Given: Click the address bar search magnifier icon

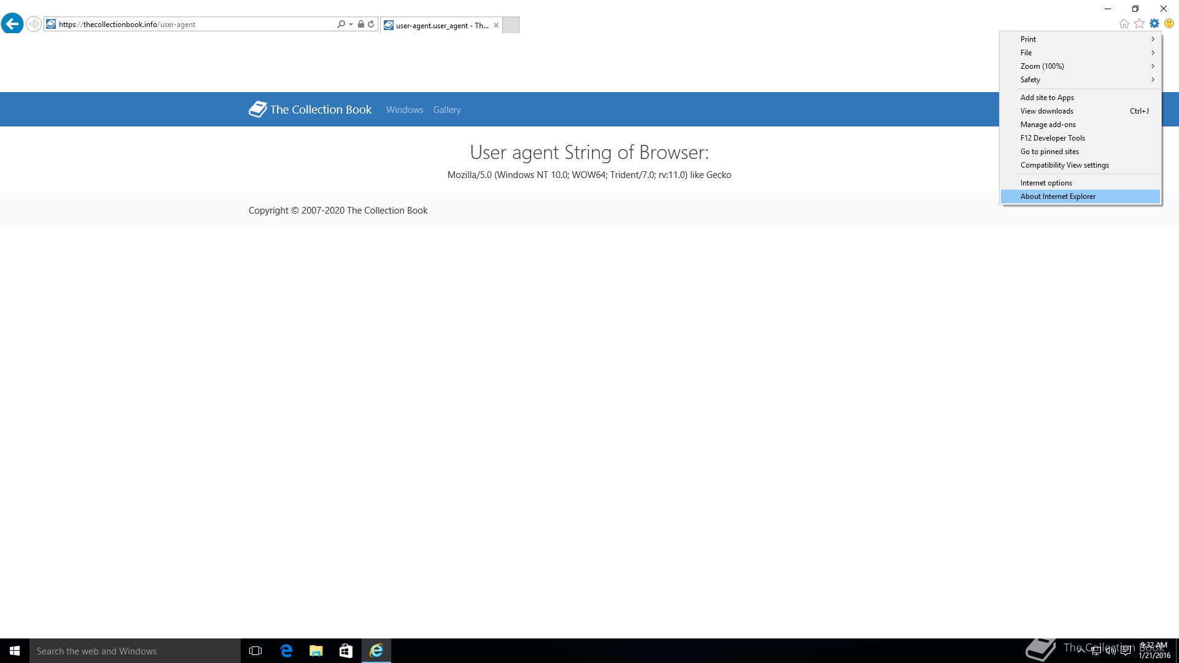Looking at the screenshot, I should point(341,25).
